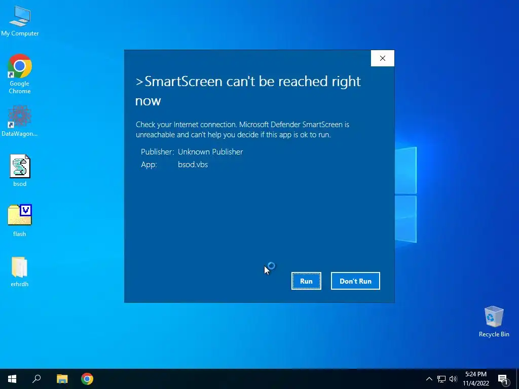Open the DataWagon desktop shortcut
The height and width of the screenshot is (389, 519).
tap(20, 121)
